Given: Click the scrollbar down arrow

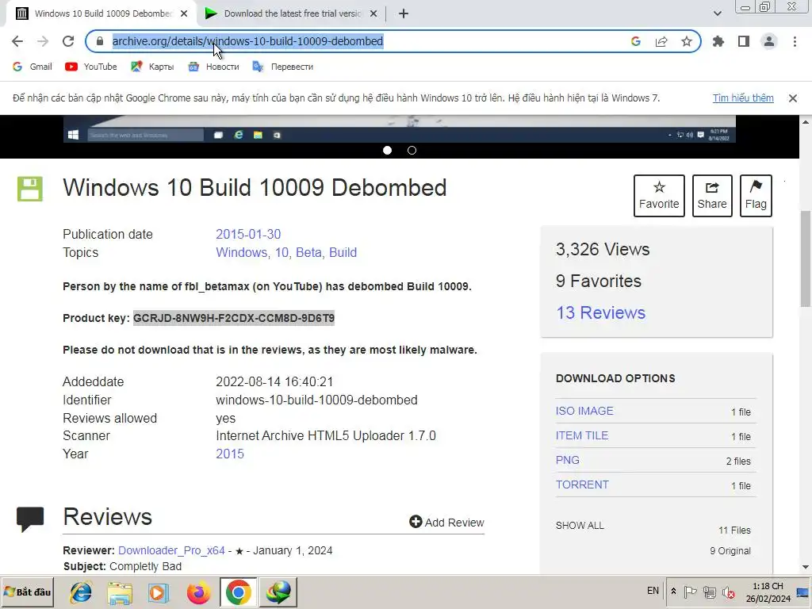Looking at the screenshot, I should tap(806, 567).
